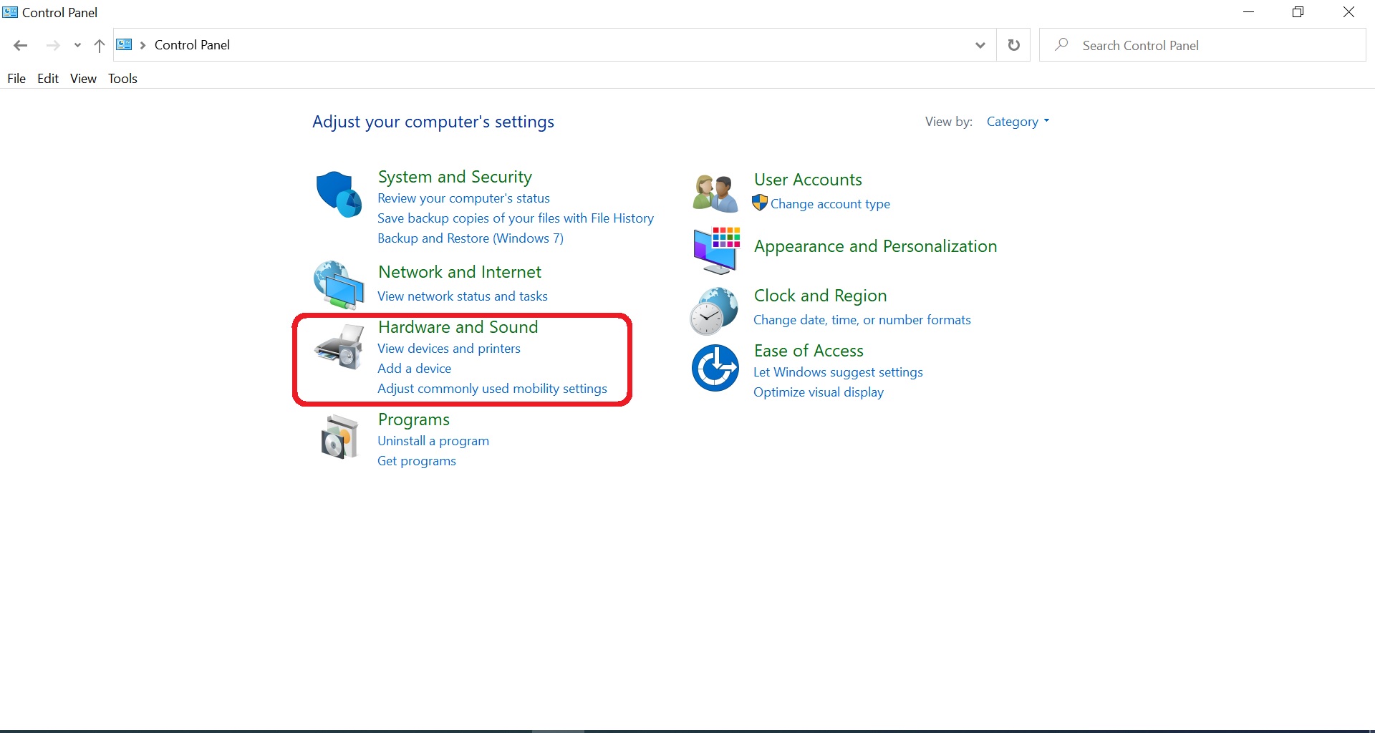Expand the recent locations dropdown arrow
Screen dimensions: 1375x733
[x=77, y=46]
